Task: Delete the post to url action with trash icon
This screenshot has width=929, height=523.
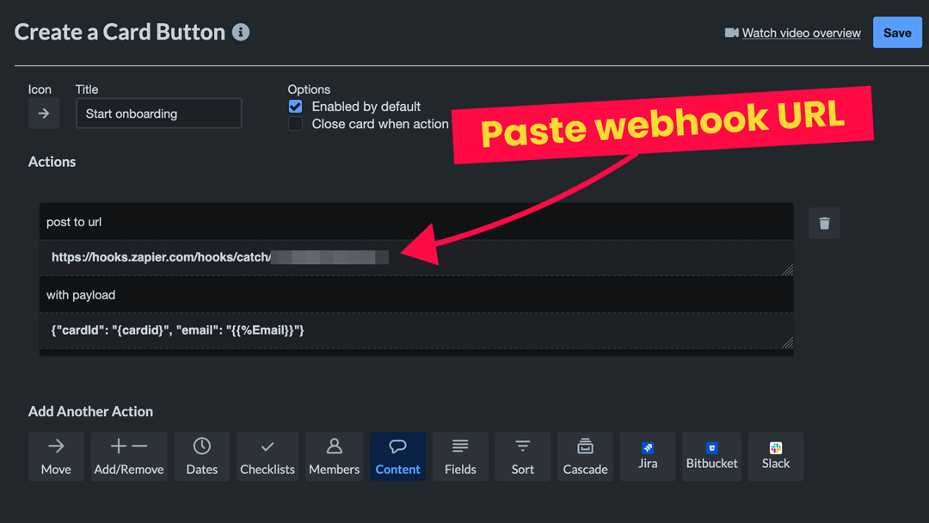Action: [x=824, y=223]
